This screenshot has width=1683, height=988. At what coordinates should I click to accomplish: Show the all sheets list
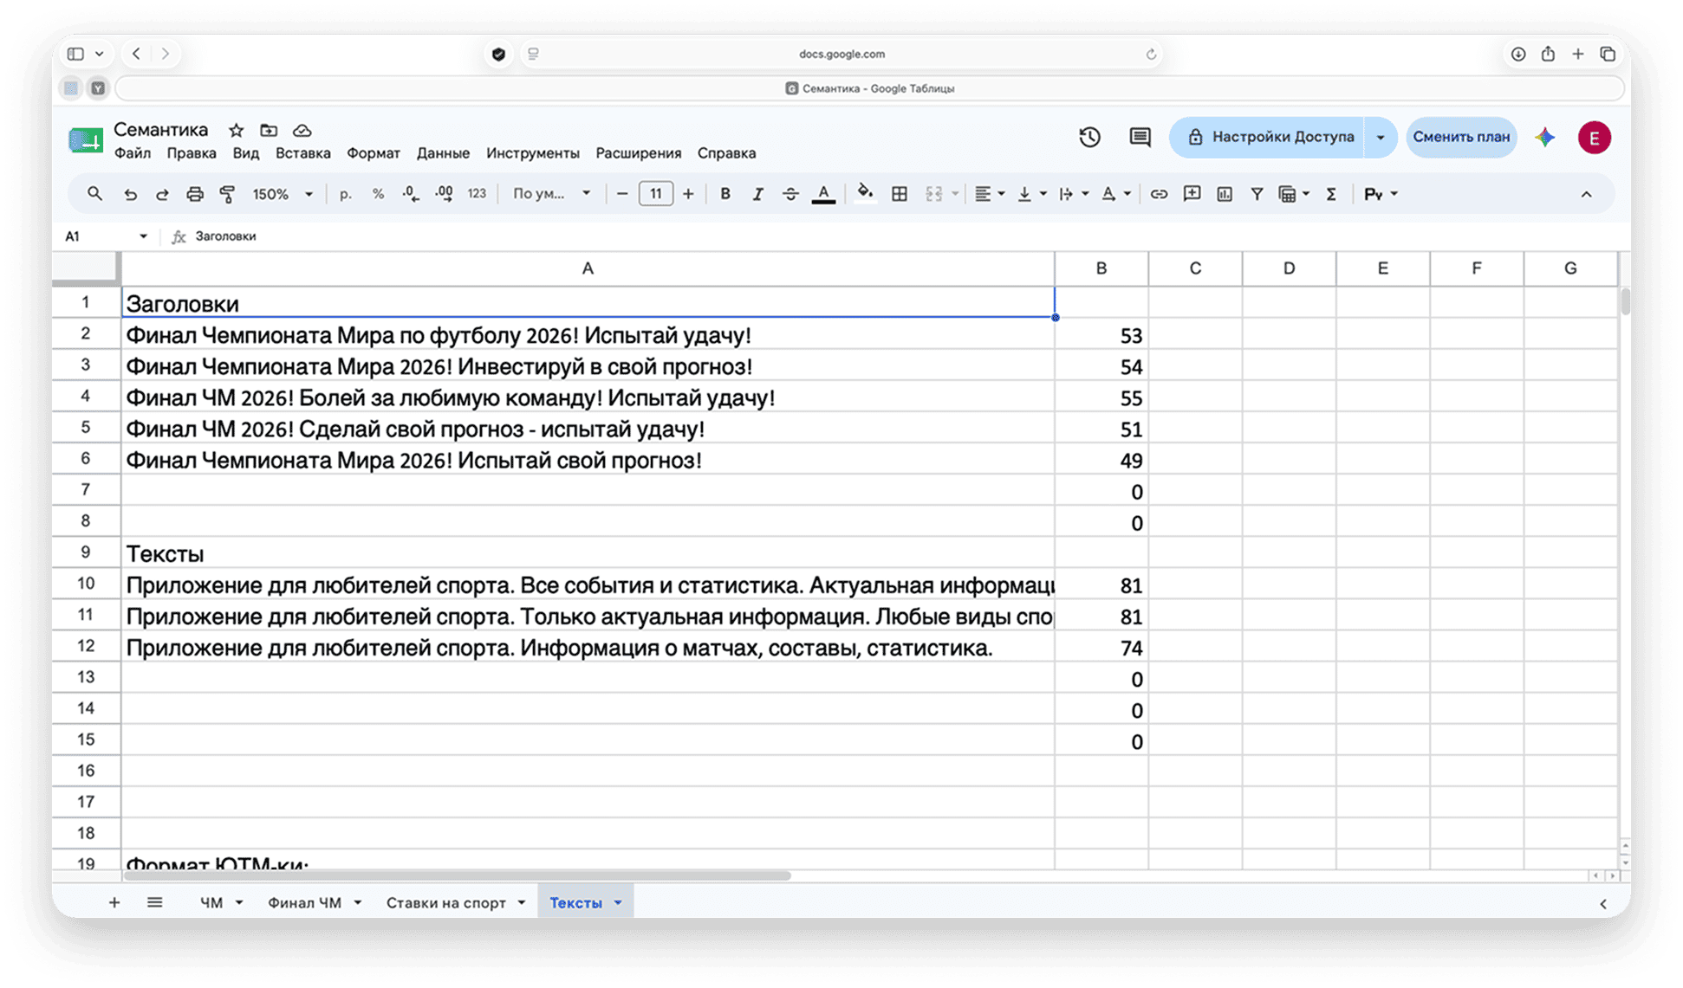click(x=154, y=902)
